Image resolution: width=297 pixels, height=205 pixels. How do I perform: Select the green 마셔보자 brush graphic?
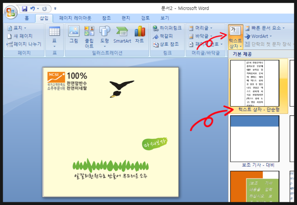[x=154, y=143]
